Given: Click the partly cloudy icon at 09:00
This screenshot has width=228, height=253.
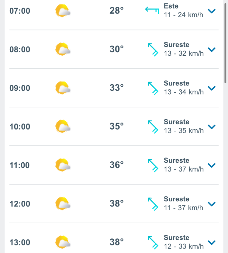Looking at the screenshot, I should pos(63,88).
